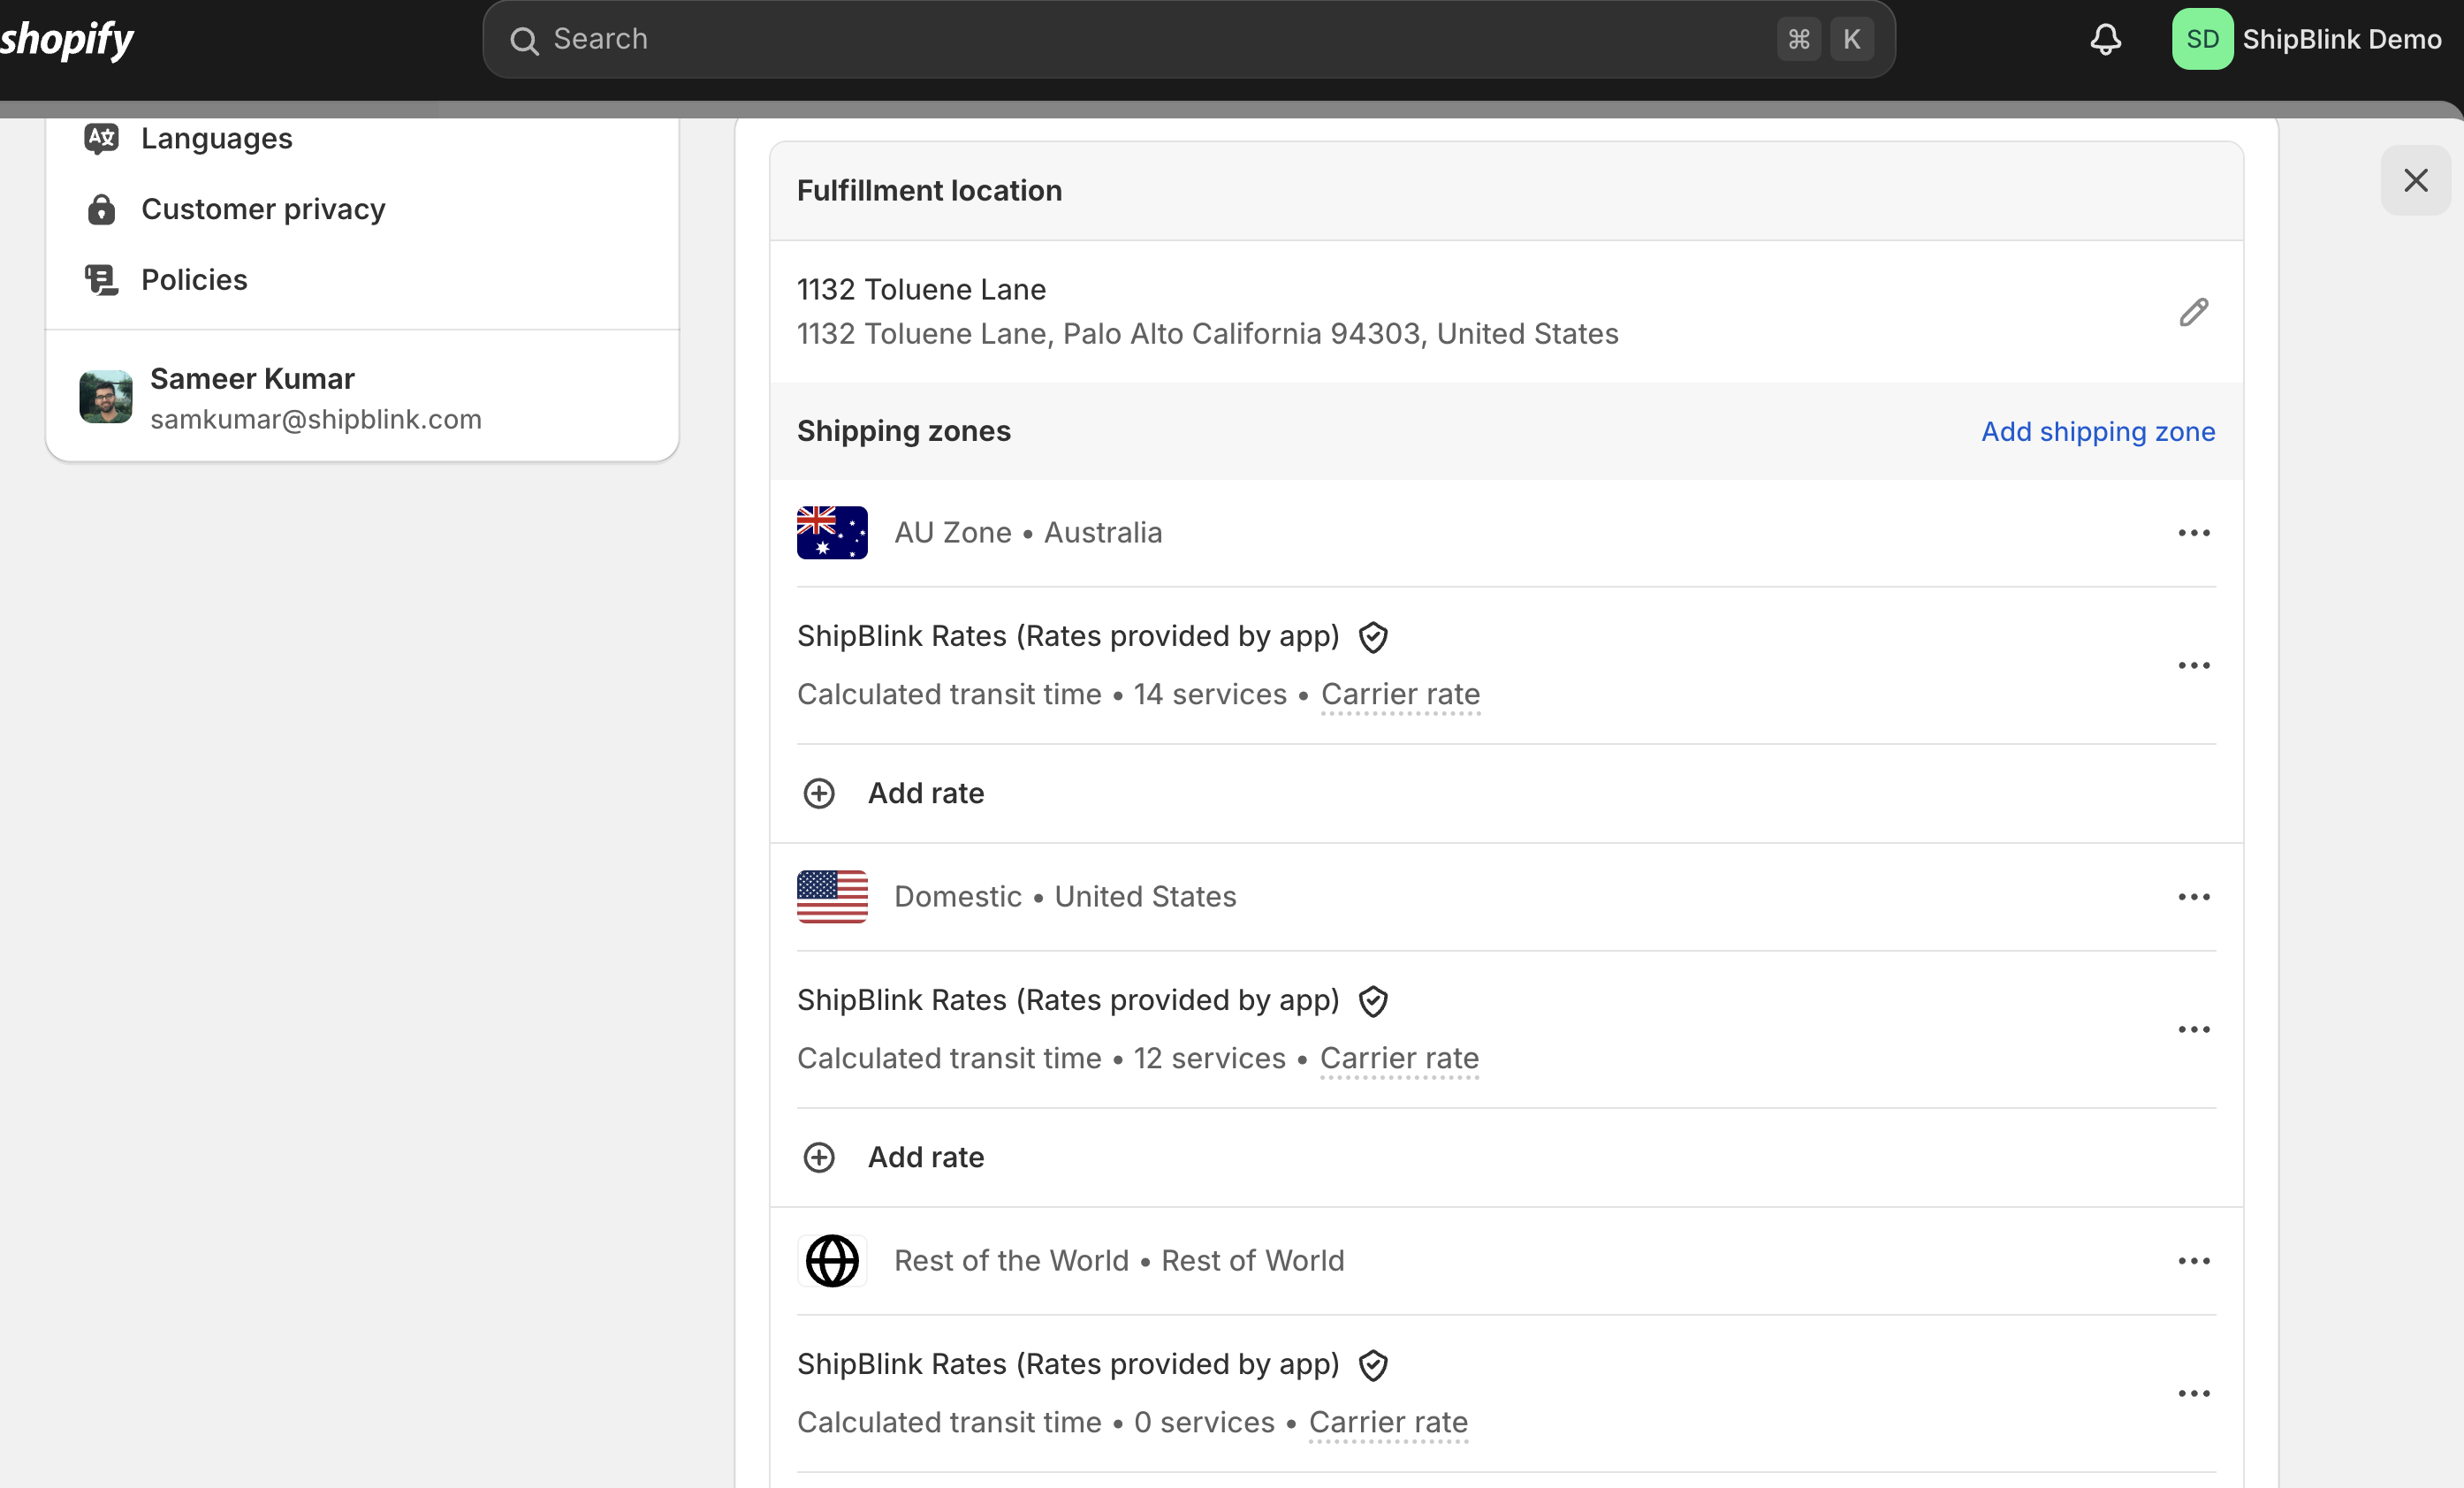
Task: Click Carrier rate in 0 services row
Action: click(1388, 1422)
